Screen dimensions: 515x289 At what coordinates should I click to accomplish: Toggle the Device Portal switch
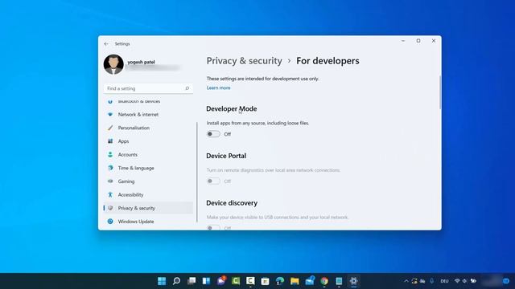pos(213,181)
